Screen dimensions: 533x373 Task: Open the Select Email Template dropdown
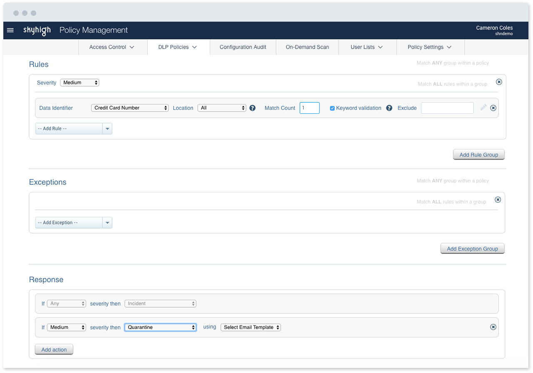coord(251,327)
